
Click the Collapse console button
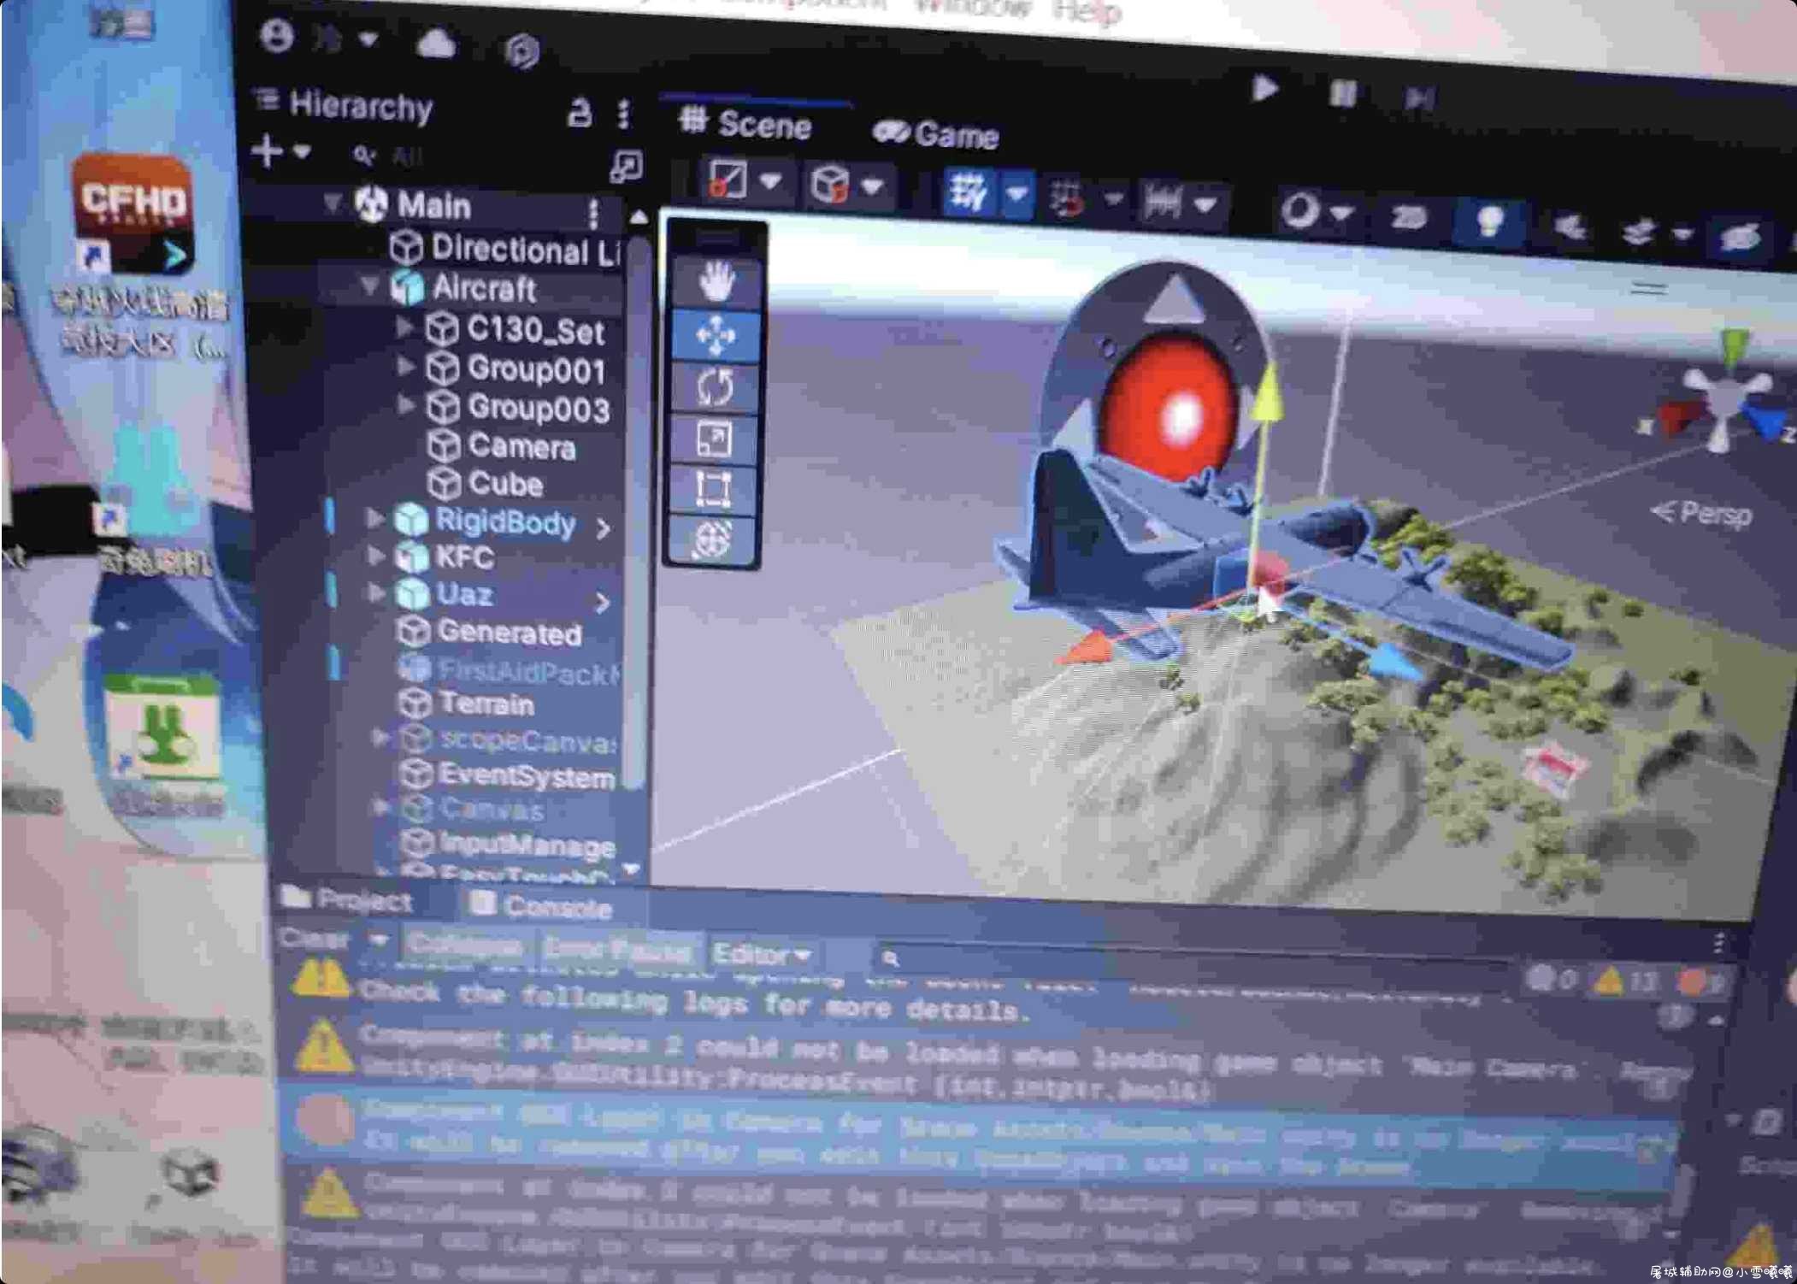[465, 944]
